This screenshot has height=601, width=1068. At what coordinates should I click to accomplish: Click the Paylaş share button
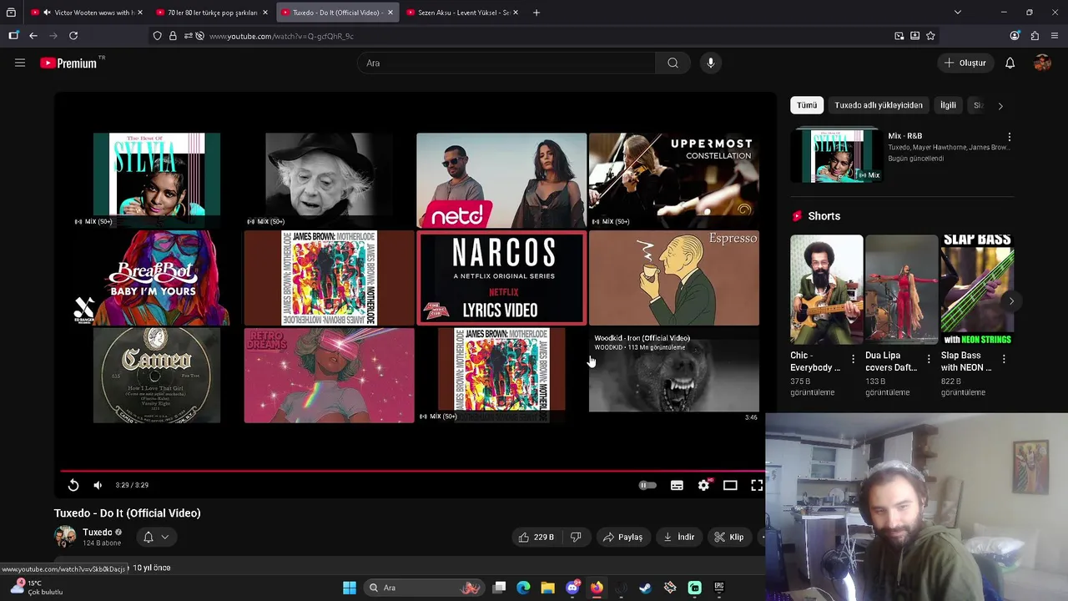click(622, 537)
